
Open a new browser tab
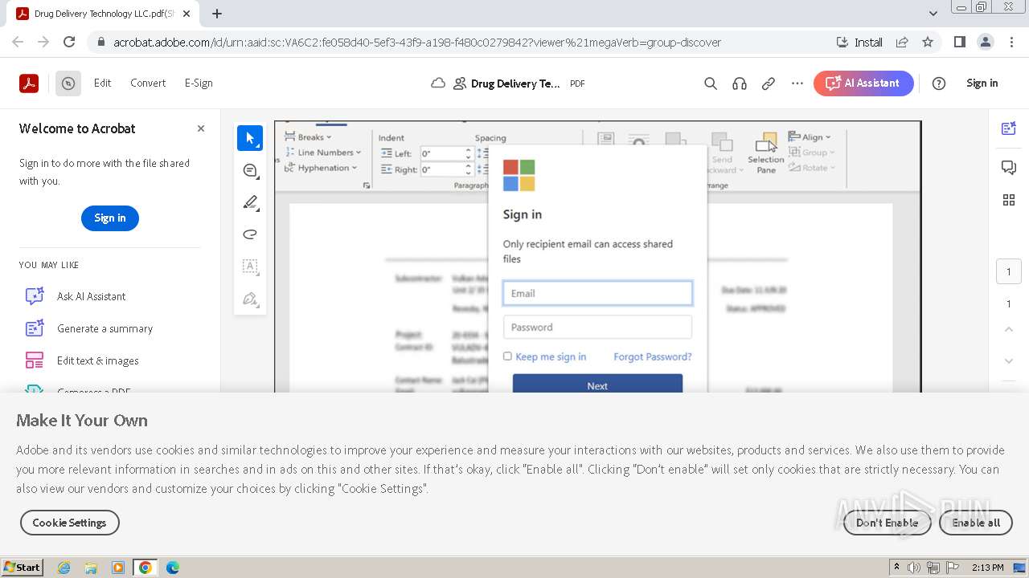(217, 14)
